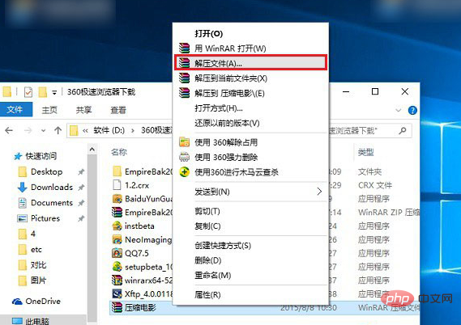
Task: Choose 使用360进行木马云查杀 entry
Action: (x=250, y=172)
